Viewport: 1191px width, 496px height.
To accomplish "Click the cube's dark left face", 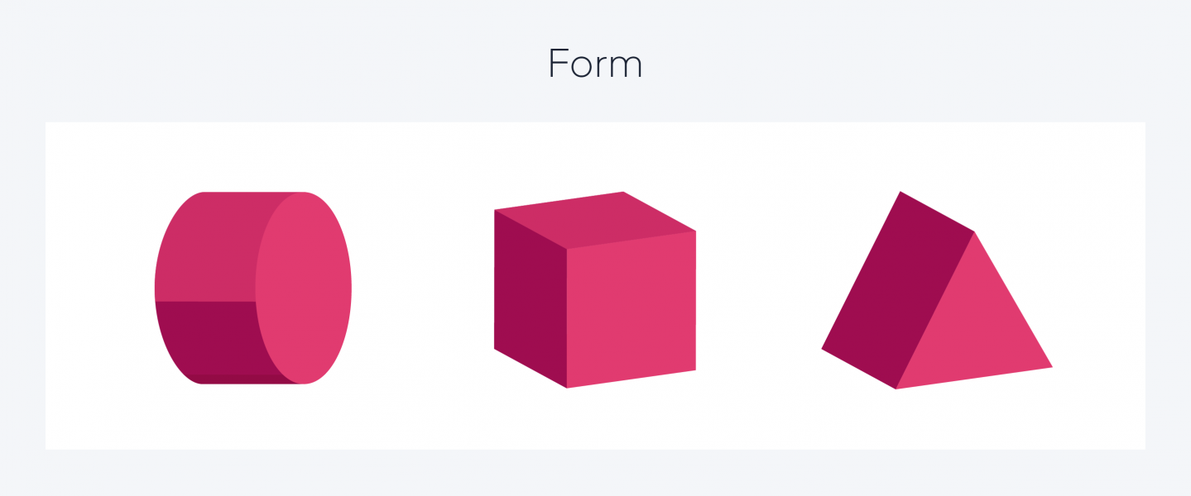I will point(530,299).
